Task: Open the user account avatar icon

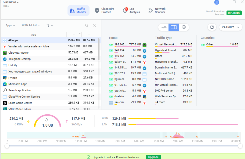Action: (x=217, y=2)
